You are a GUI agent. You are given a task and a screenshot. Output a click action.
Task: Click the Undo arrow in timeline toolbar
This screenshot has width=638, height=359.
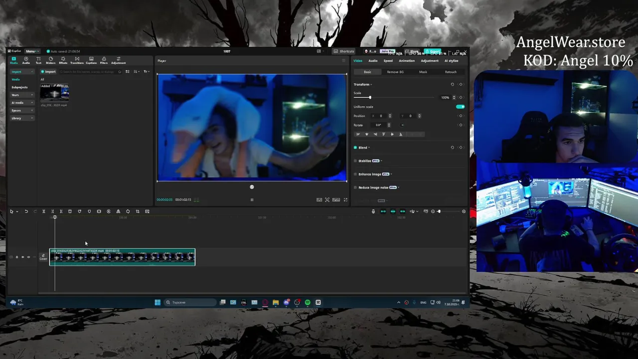click(x=26, y=211)
